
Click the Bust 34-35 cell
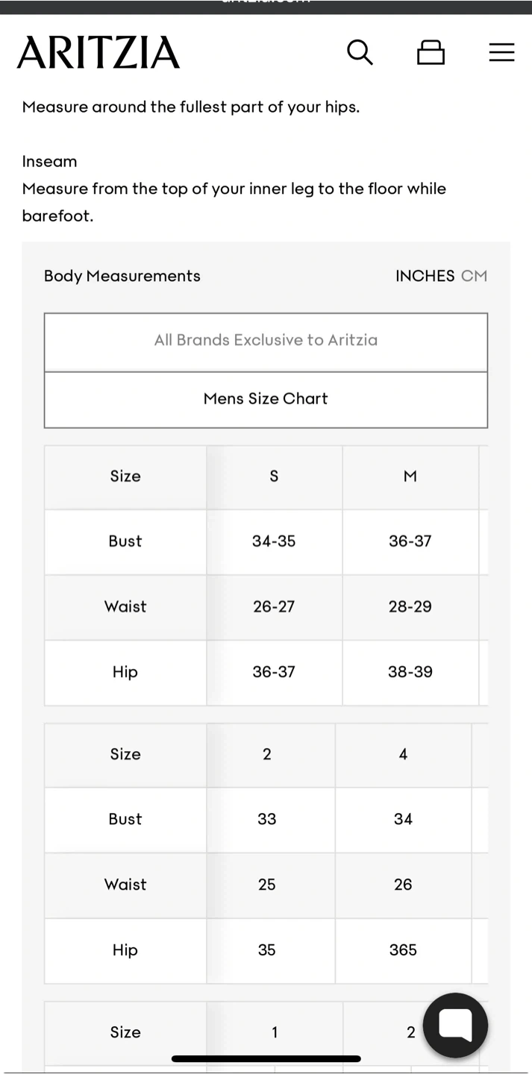[274, 541]
